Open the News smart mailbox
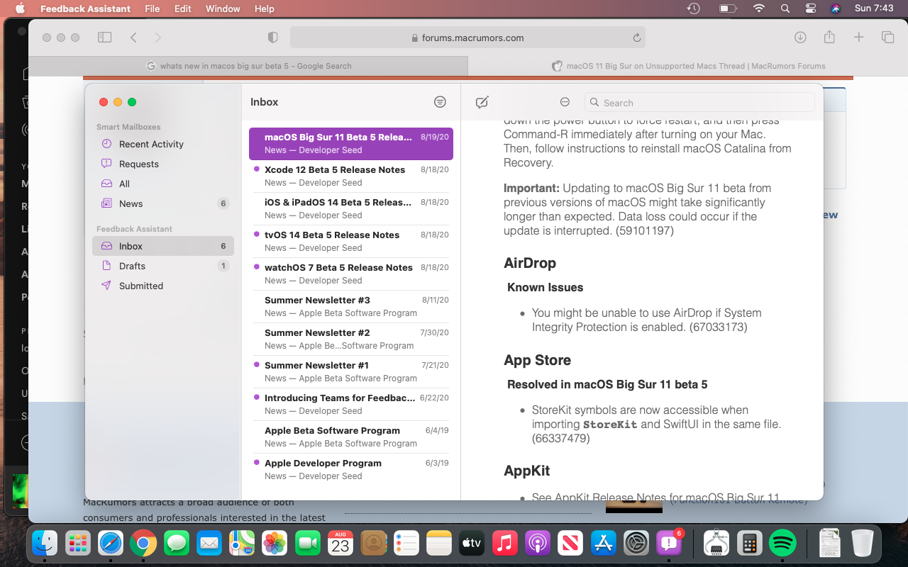The width and height of the screenshot is (908, 567). point(163,203)
